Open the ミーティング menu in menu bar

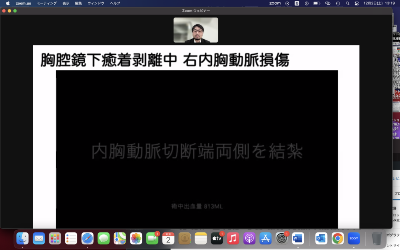(46, 3)
